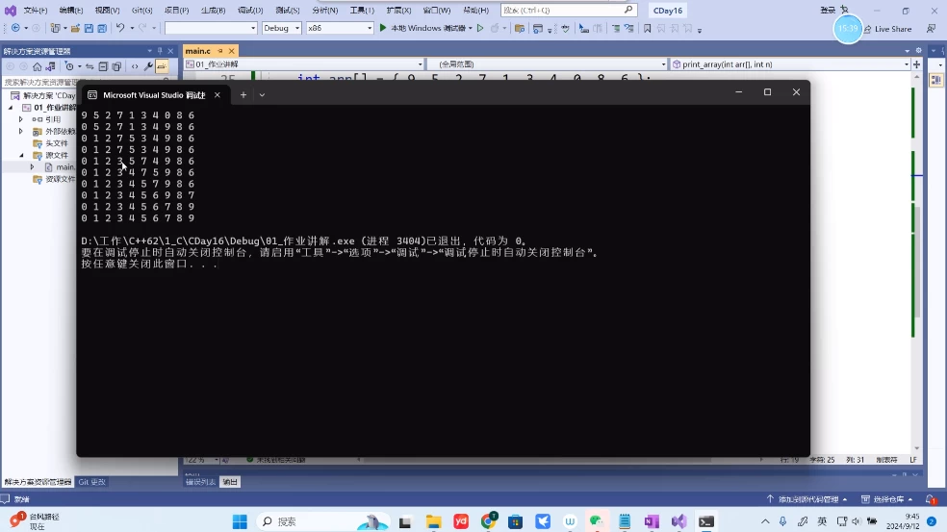Expand the 引用 references tree node
This screenshot has width=947, height=532.
pyautogui.click(x=21, y=119)
